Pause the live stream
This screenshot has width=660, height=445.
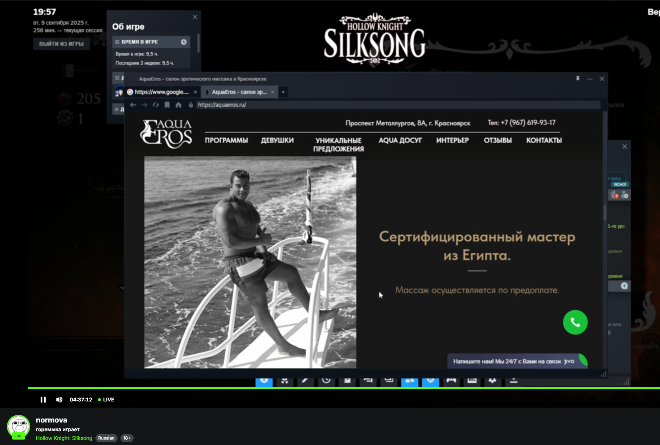[x=43, y=400]
